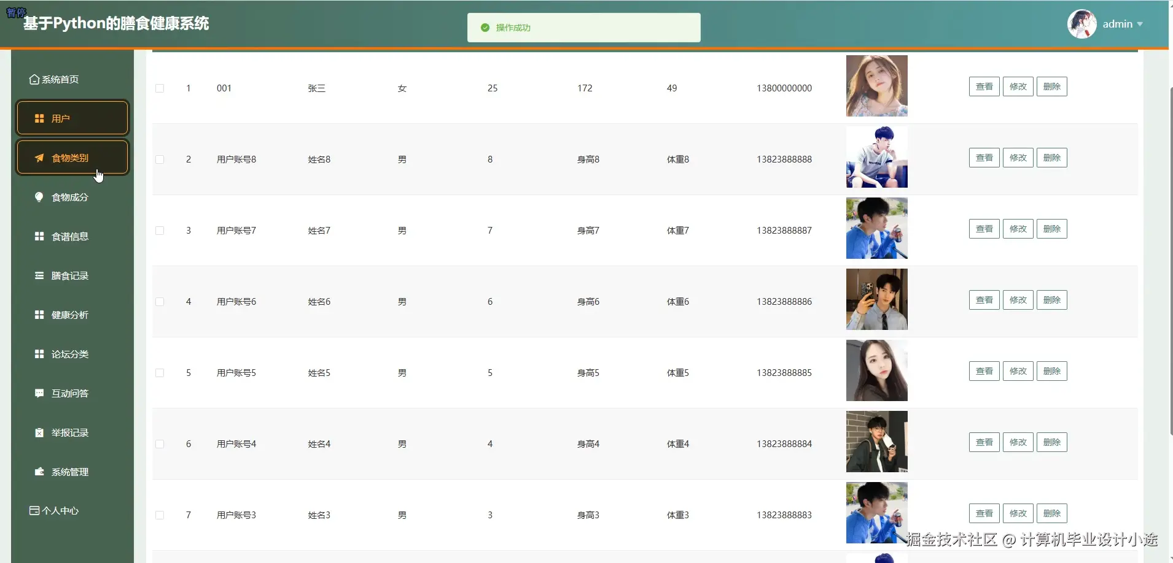Click the icon next to 系统管理

pyautogui.click(x=39, y=472)
